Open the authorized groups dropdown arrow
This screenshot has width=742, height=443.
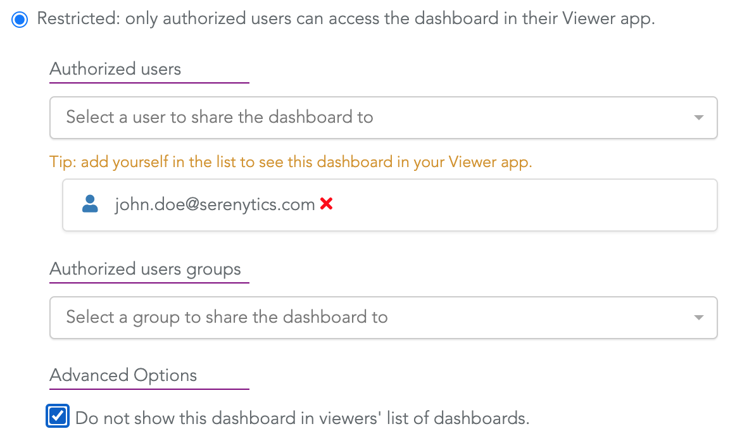coord(698,318)
